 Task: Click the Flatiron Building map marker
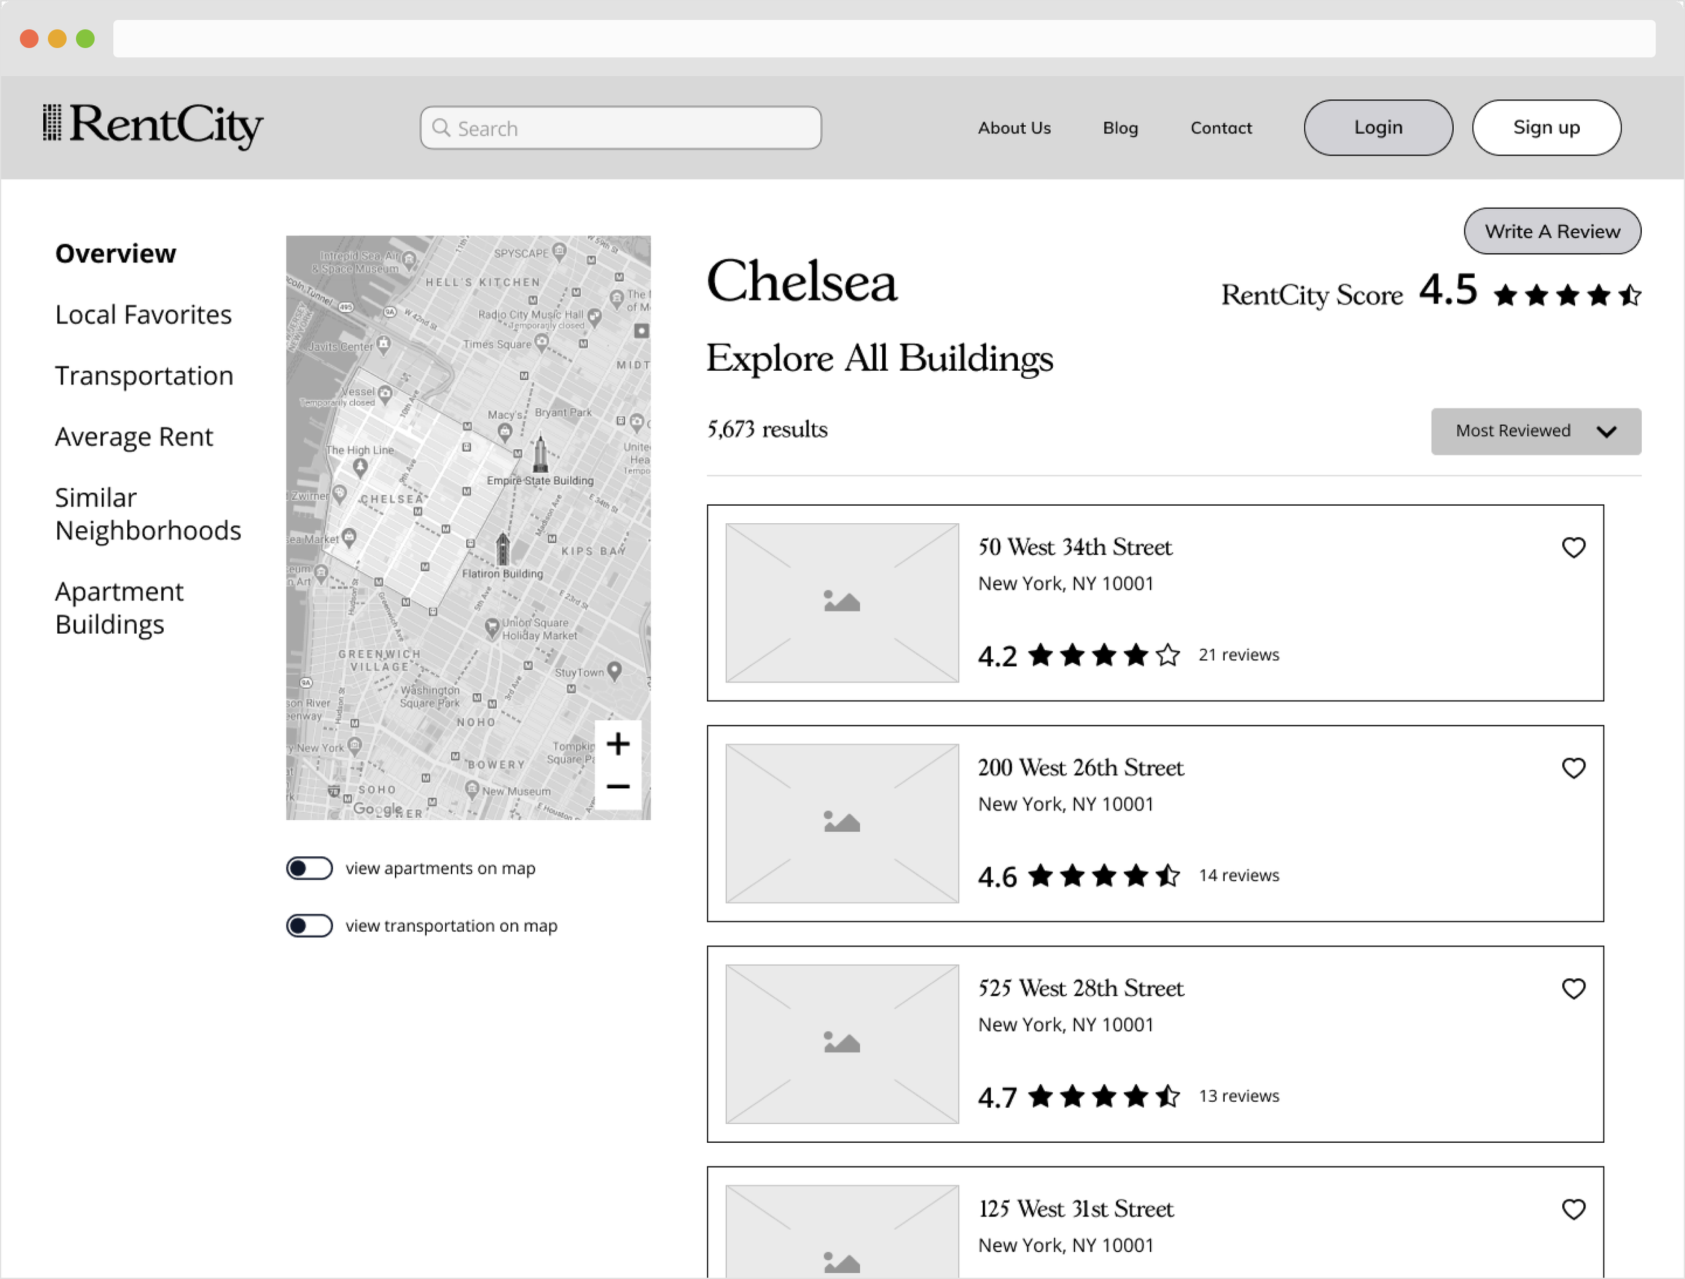[503, 549]
